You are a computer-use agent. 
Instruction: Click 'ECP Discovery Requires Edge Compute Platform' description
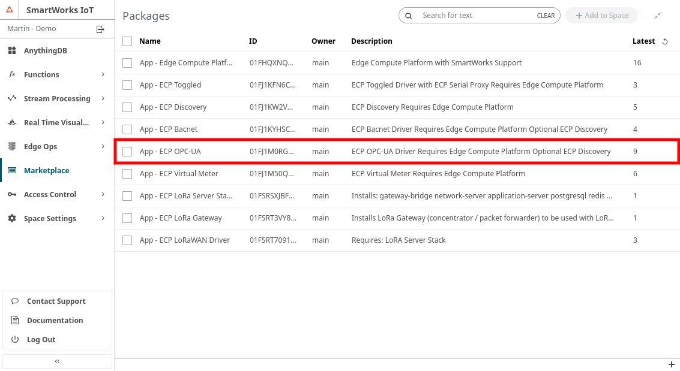tap(432, 107)
